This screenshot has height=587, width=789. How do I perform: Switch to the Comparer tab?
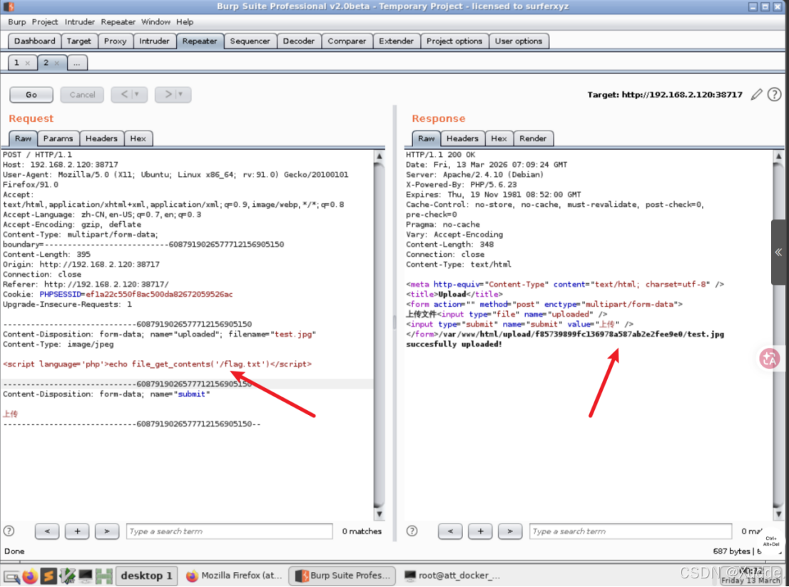347,41
